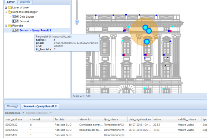Viewport: 207px width, 138px height.
Task: Collapse the Ricerche tree node
Action: 6,26
